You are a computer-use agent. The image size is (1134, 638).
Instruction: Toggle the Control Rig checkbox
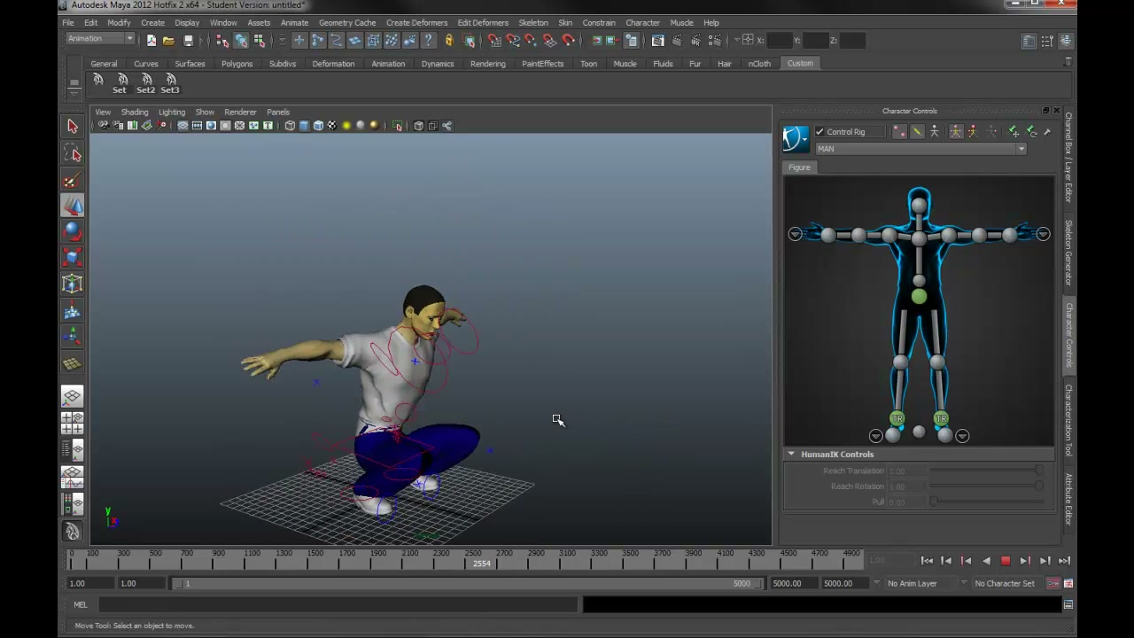(819, 132)
